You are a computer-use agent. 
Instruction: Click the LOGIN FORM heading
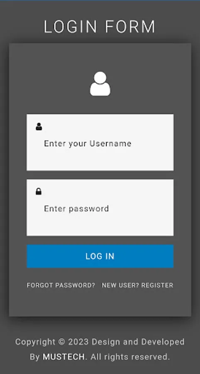(100, 27)
